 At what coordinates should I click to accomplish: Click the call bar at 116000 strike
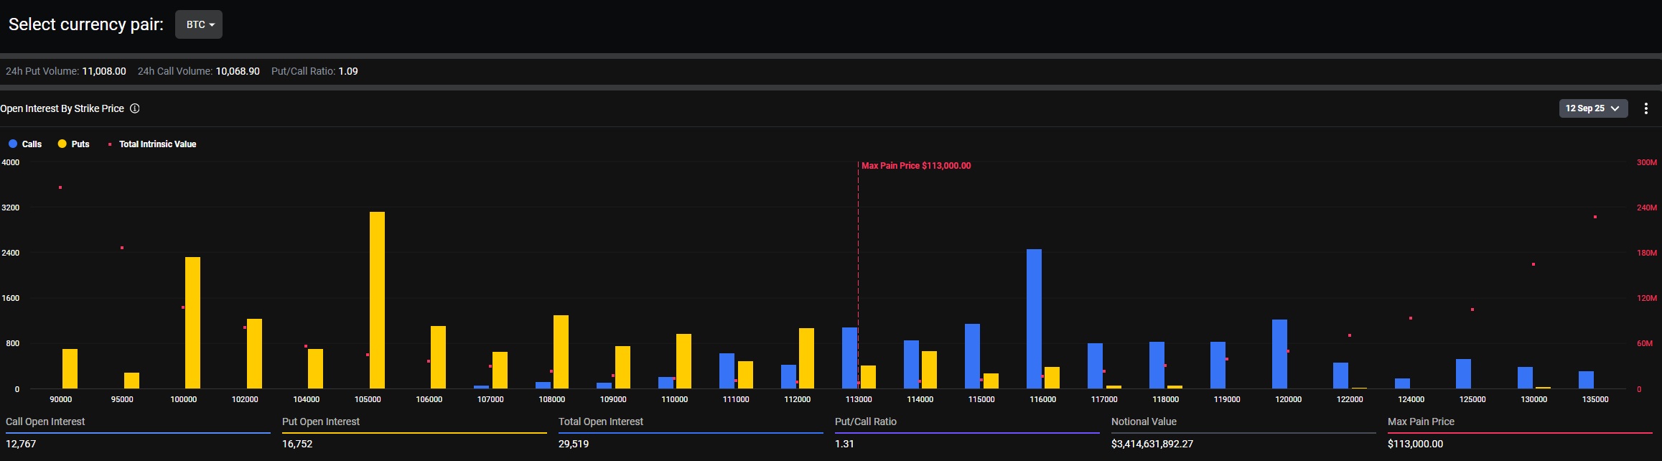[x=1034, y=319]
